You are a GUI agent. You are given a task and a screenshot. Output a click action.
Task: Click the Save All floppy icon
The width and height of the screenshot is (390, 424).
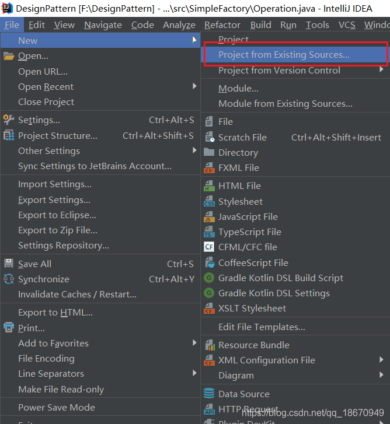pyautogui.click(x=9, y=264)
